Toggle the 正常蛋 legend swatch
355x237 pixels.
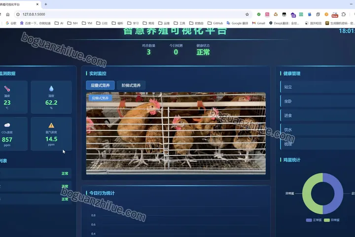click(309, 220)
